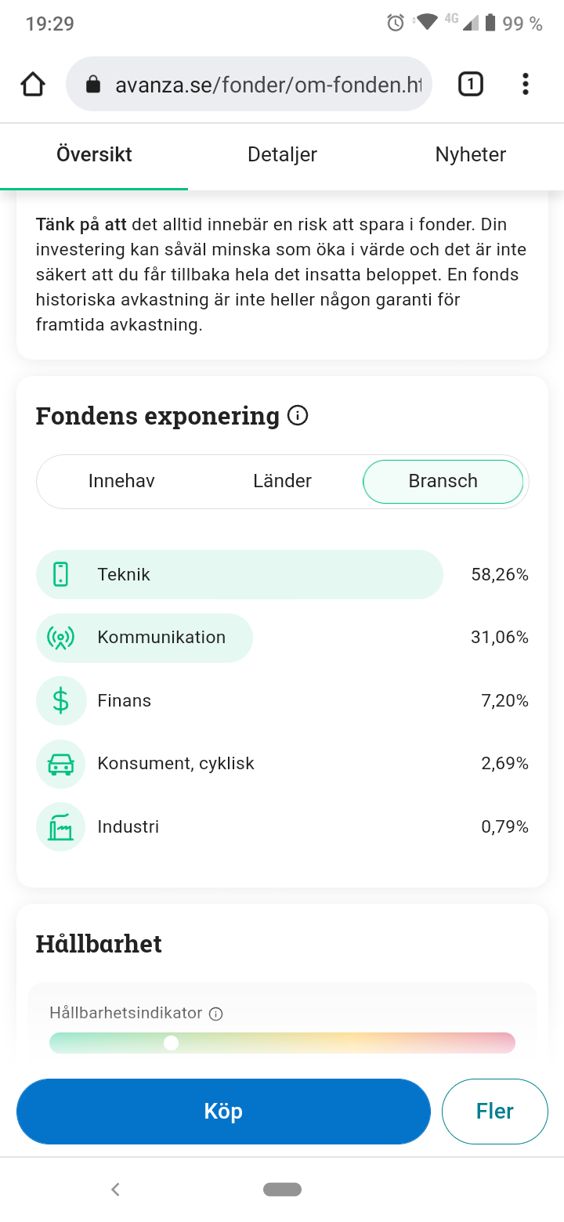The height and width of the screenshot is (1222, 564).
Task: Tap the Konsument cyklisk car icon
Action: (60, 764)
